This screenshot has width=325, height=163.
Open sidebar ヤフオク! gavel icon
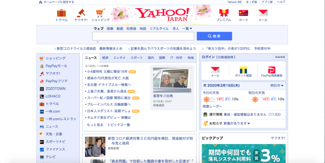[x=42, y=74]
